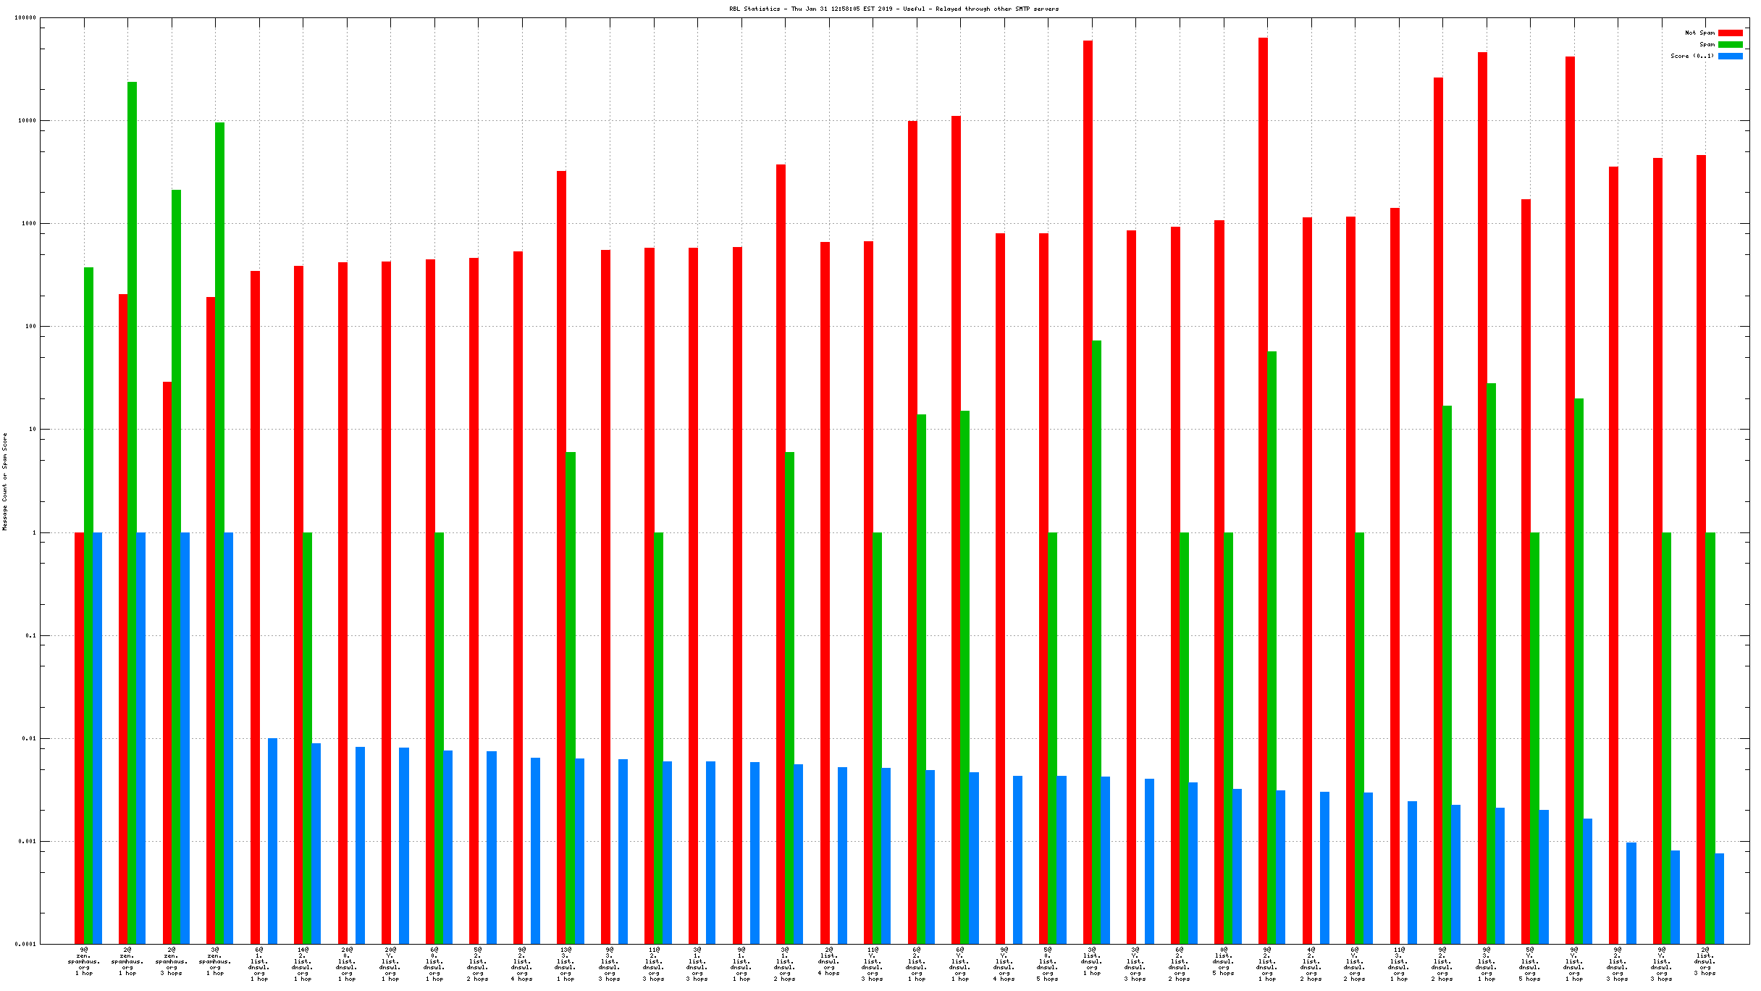Click the 'Message Count or Spam Score' axis label

[x=5, y=481]
